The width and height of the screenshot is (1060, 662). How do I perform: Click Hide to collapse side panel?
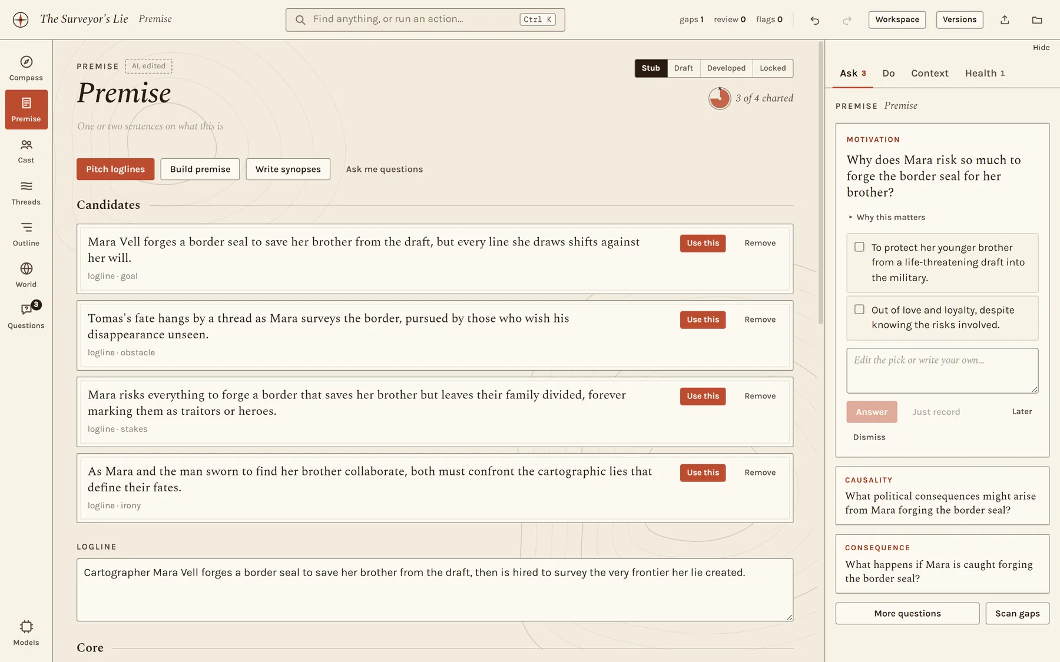point(1041,48)
